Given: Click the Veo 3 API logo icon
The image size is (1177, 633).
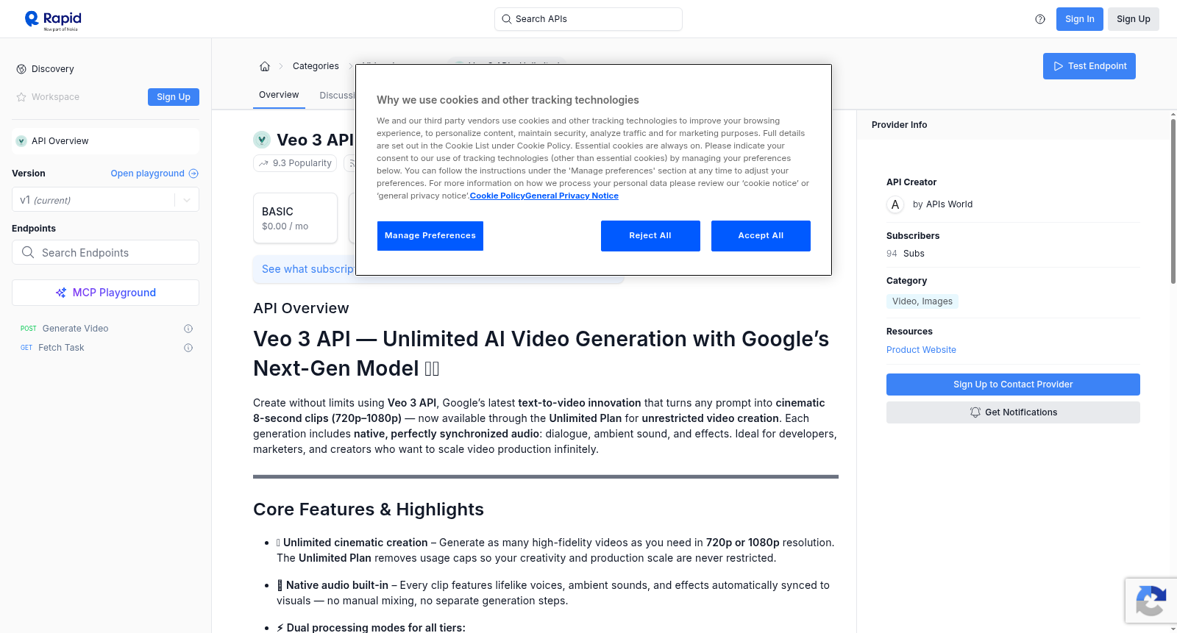Looking at the screenshot, I should coord(262,140).
